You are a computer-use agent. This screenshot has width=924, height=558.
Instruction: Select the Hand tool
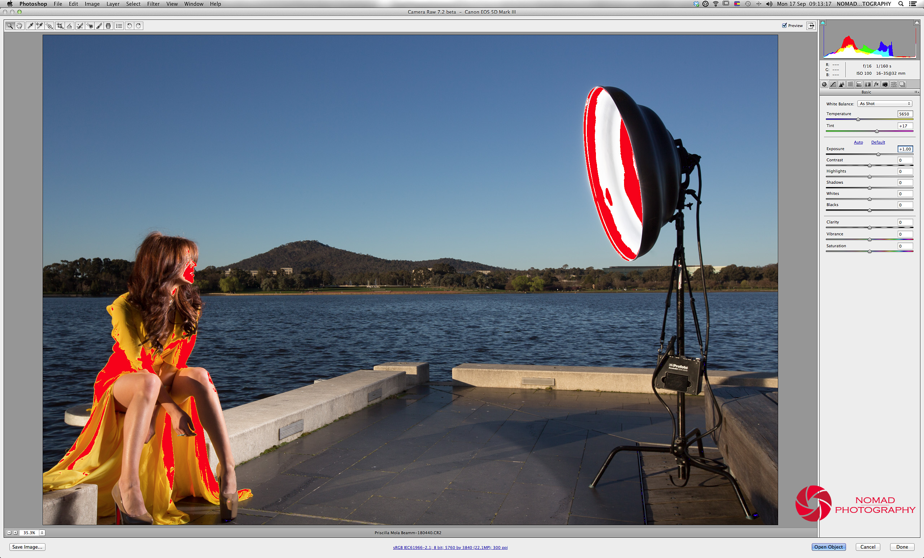19,26
